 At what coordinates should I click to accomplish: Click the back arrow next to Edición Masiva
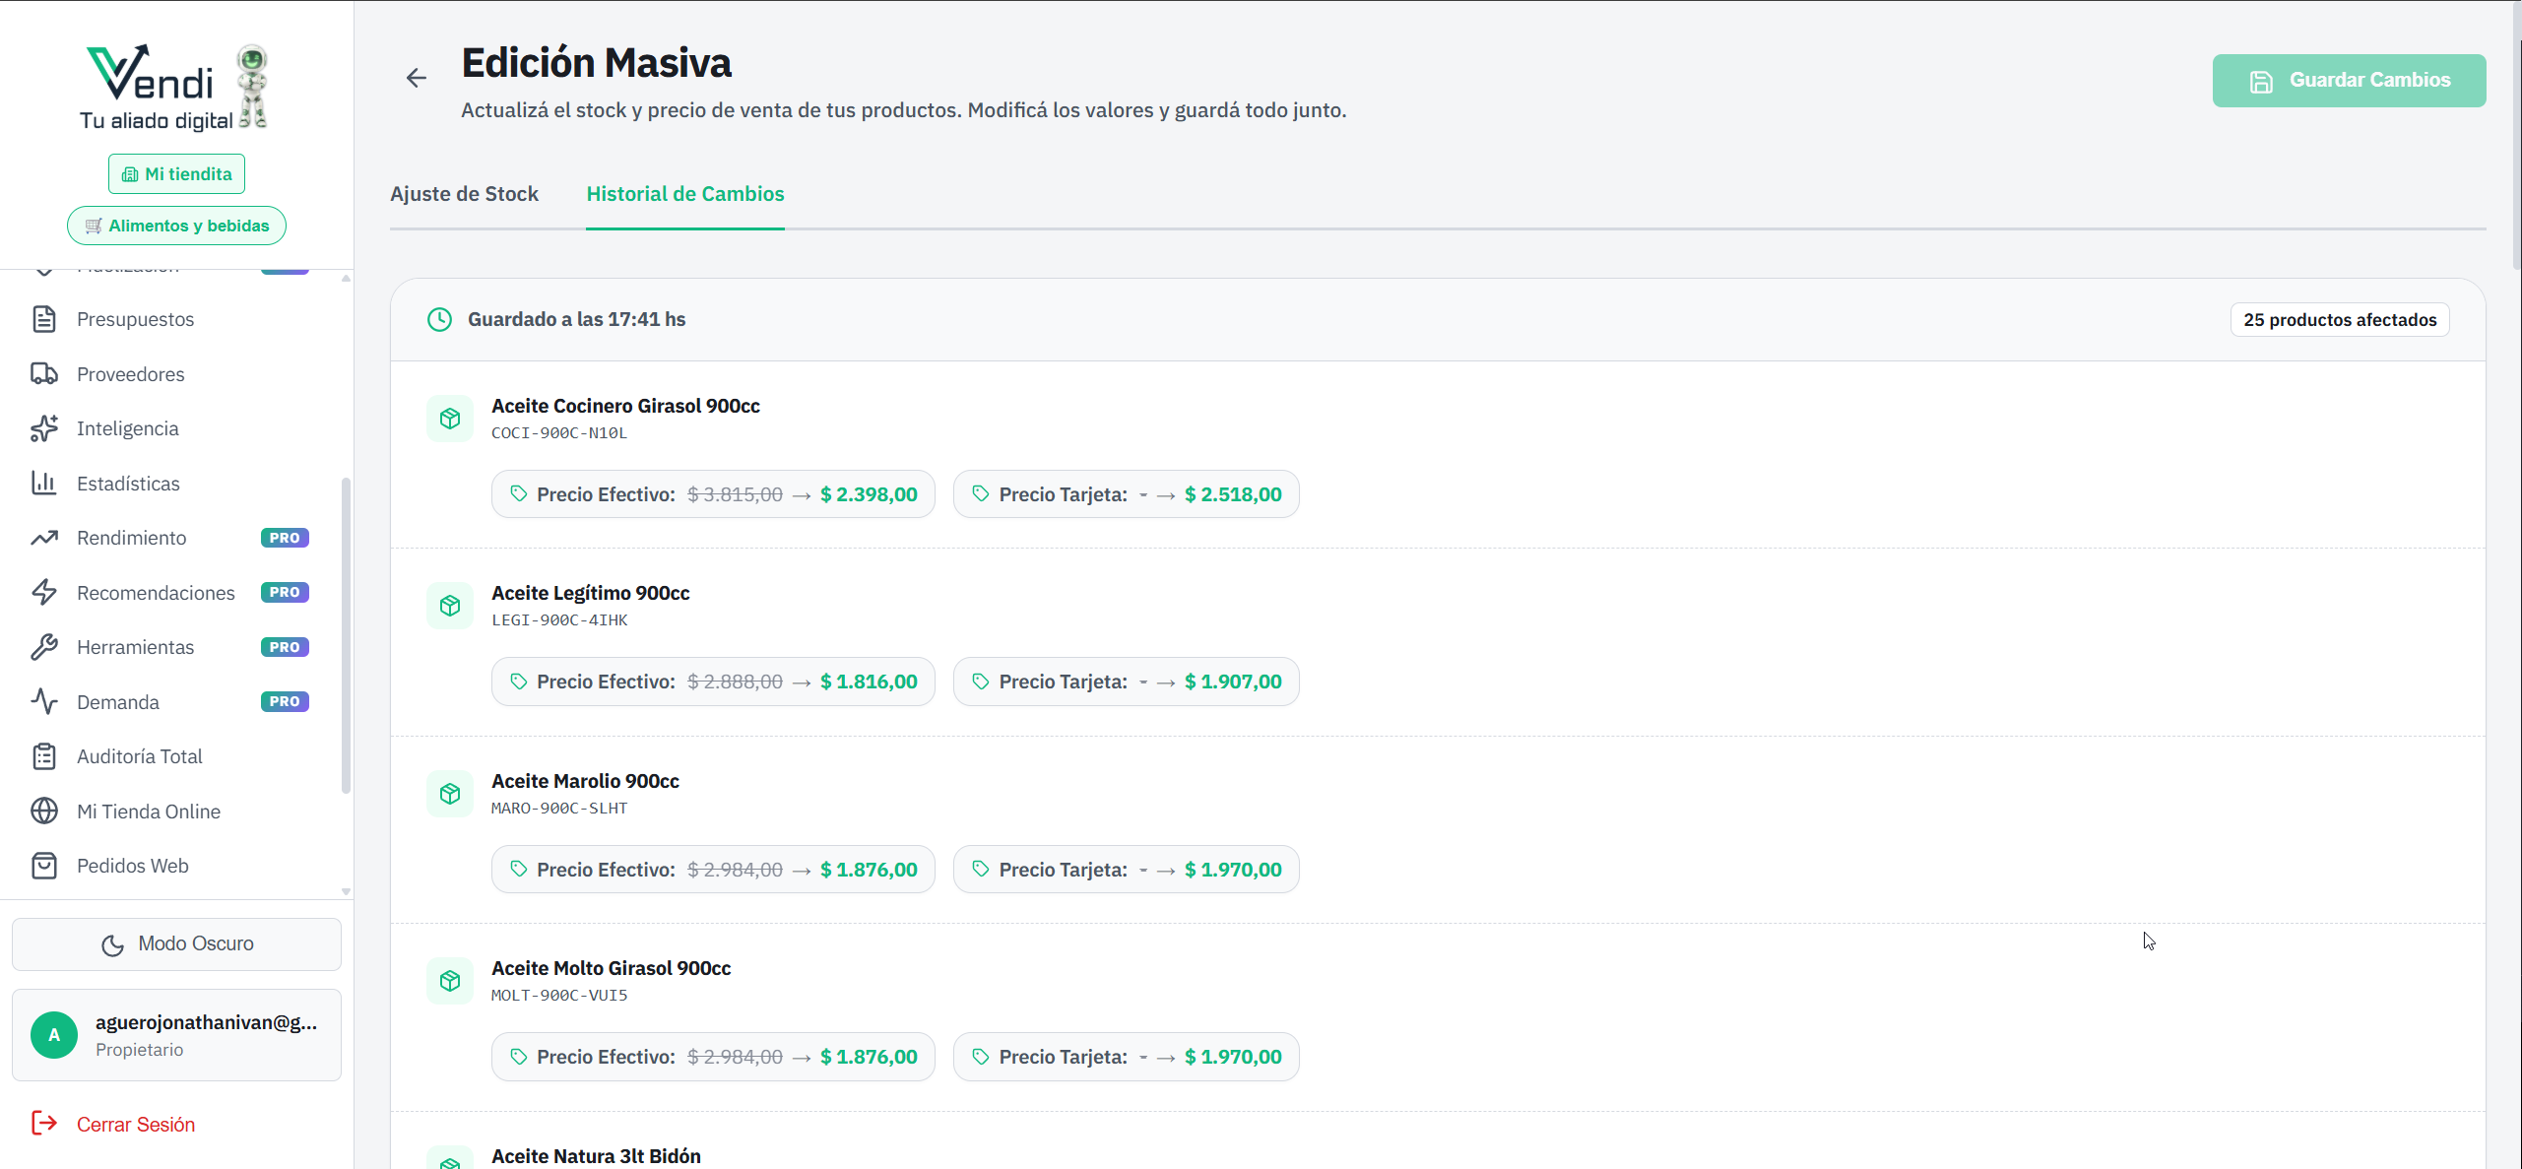click(x=417, y=79)
